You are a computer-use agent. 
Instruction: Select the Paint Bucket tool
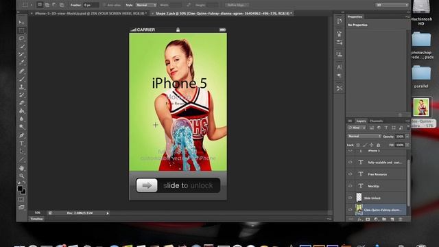click(x=21, y=111)
